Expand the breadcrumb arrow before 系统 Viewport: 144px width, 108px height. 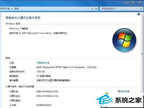(x=12, y=9)
